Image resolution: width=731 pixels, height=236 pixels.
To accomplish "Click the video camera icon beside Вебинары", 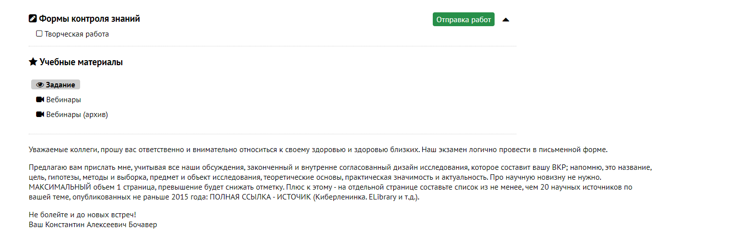I will [40, 100].
